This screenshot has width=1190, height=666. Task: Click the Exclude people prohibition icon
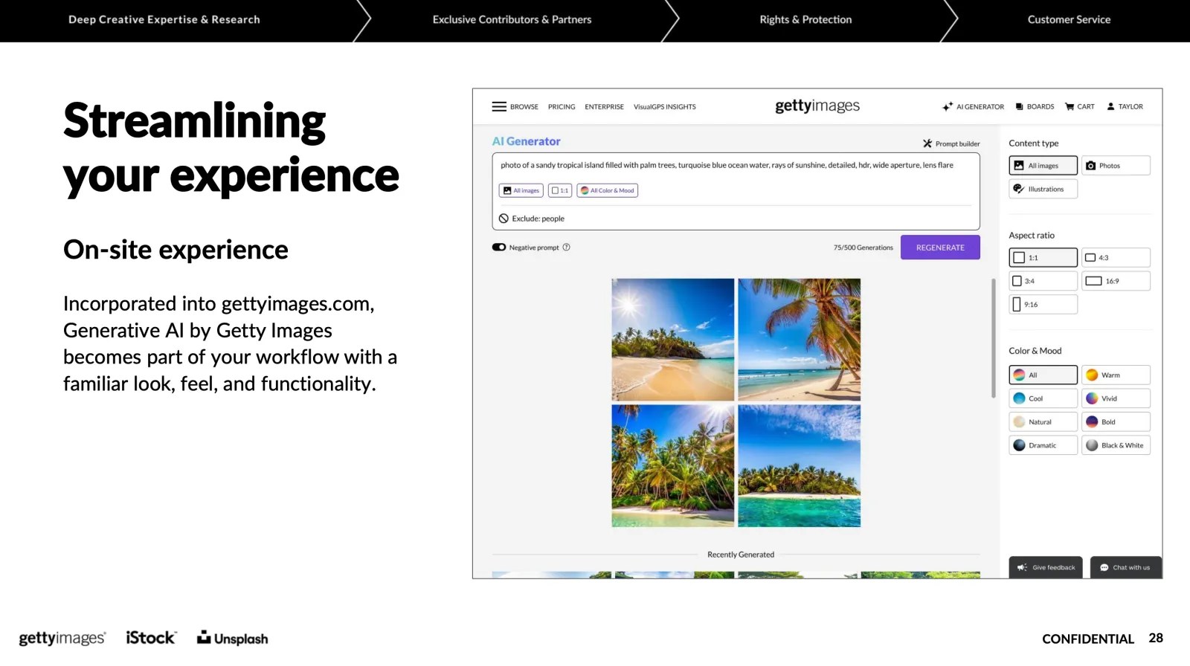(504, 219)
